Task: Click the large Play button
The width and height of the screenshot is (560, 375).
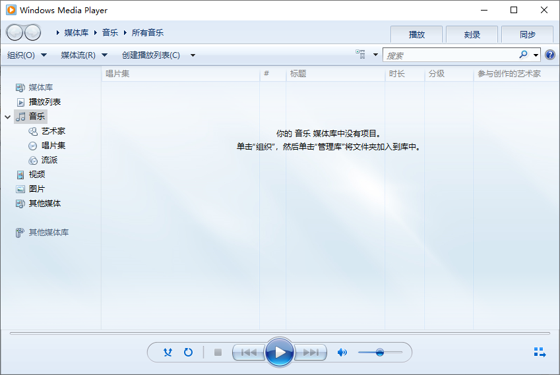Action: coord(280,352)
